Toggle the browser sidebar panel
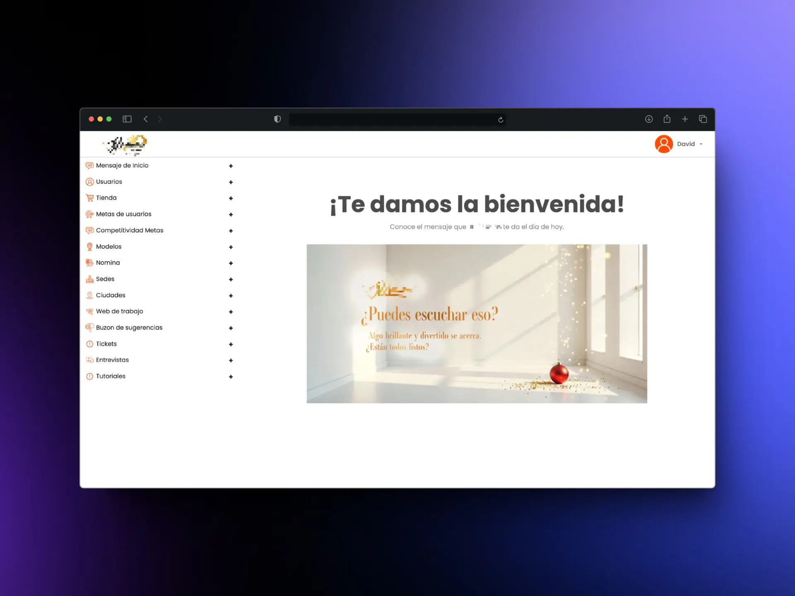Image resolution: width=795 pixels, height=596 pixels. [x=127, y=119]
